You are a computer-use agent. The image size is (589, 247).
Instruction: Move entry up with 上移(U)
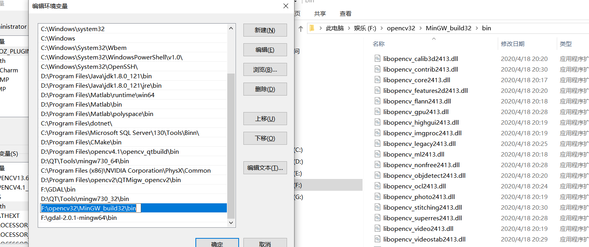click(x=265, y=119)
